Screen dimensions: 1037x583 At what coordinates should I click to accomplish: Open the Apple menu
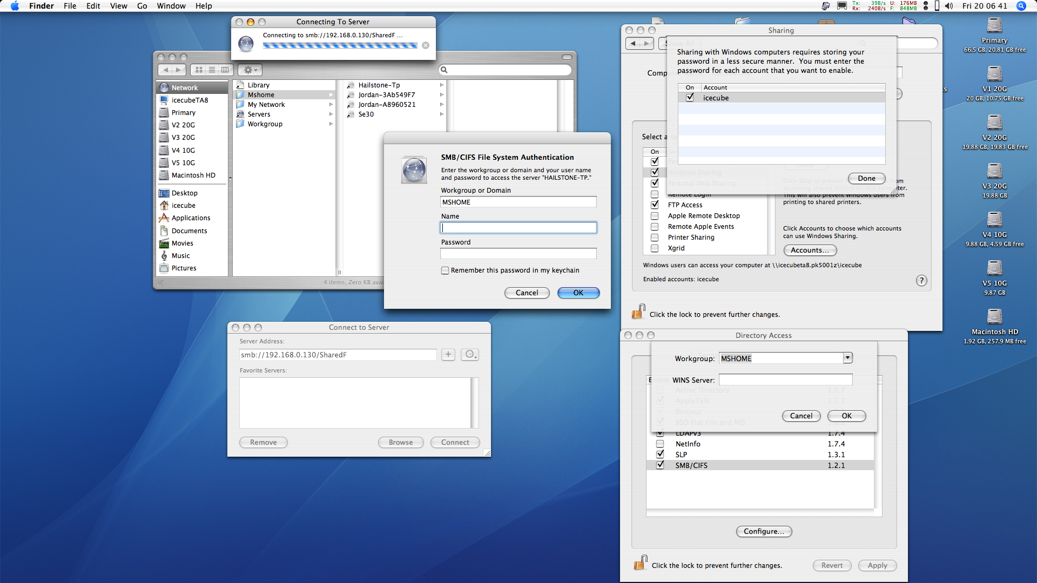15,6
